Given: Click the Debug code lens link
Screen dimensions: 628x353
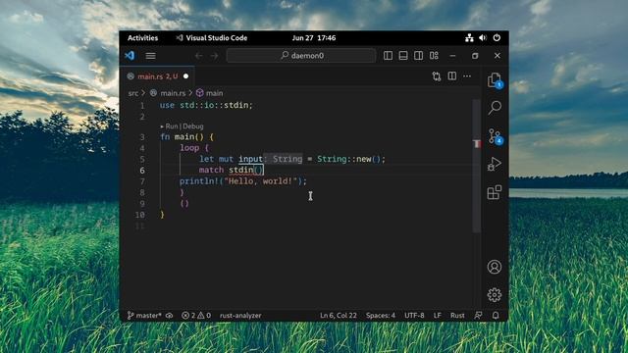Looking at the screenshot, I should tap(193, 126).
